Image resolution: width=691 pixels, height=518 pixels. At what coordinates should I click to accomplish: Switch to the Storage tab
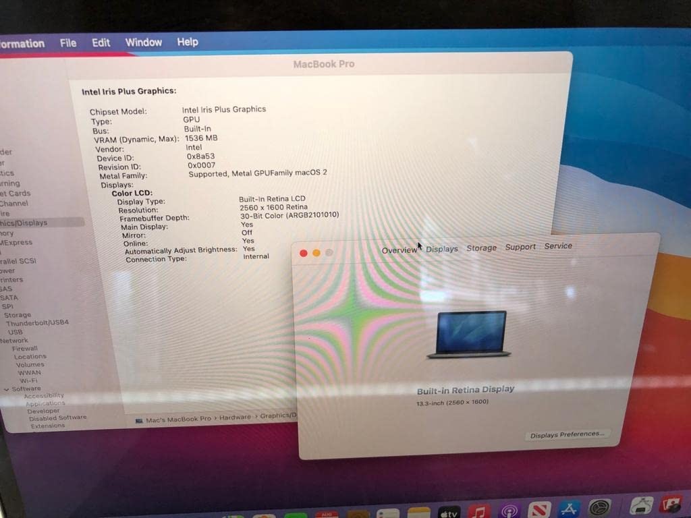coord(481,248)
